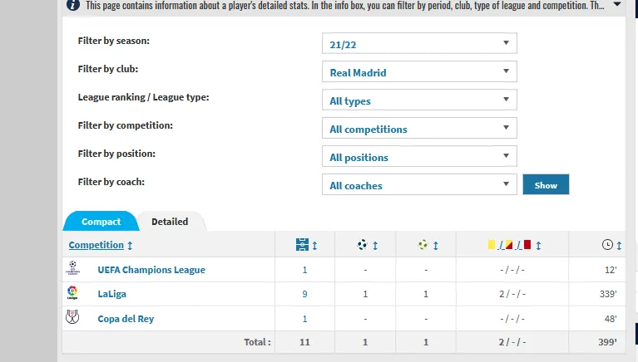Screen dimensions: 638x362
Task: Select the Compact tab
Action: tap(101, 222)
